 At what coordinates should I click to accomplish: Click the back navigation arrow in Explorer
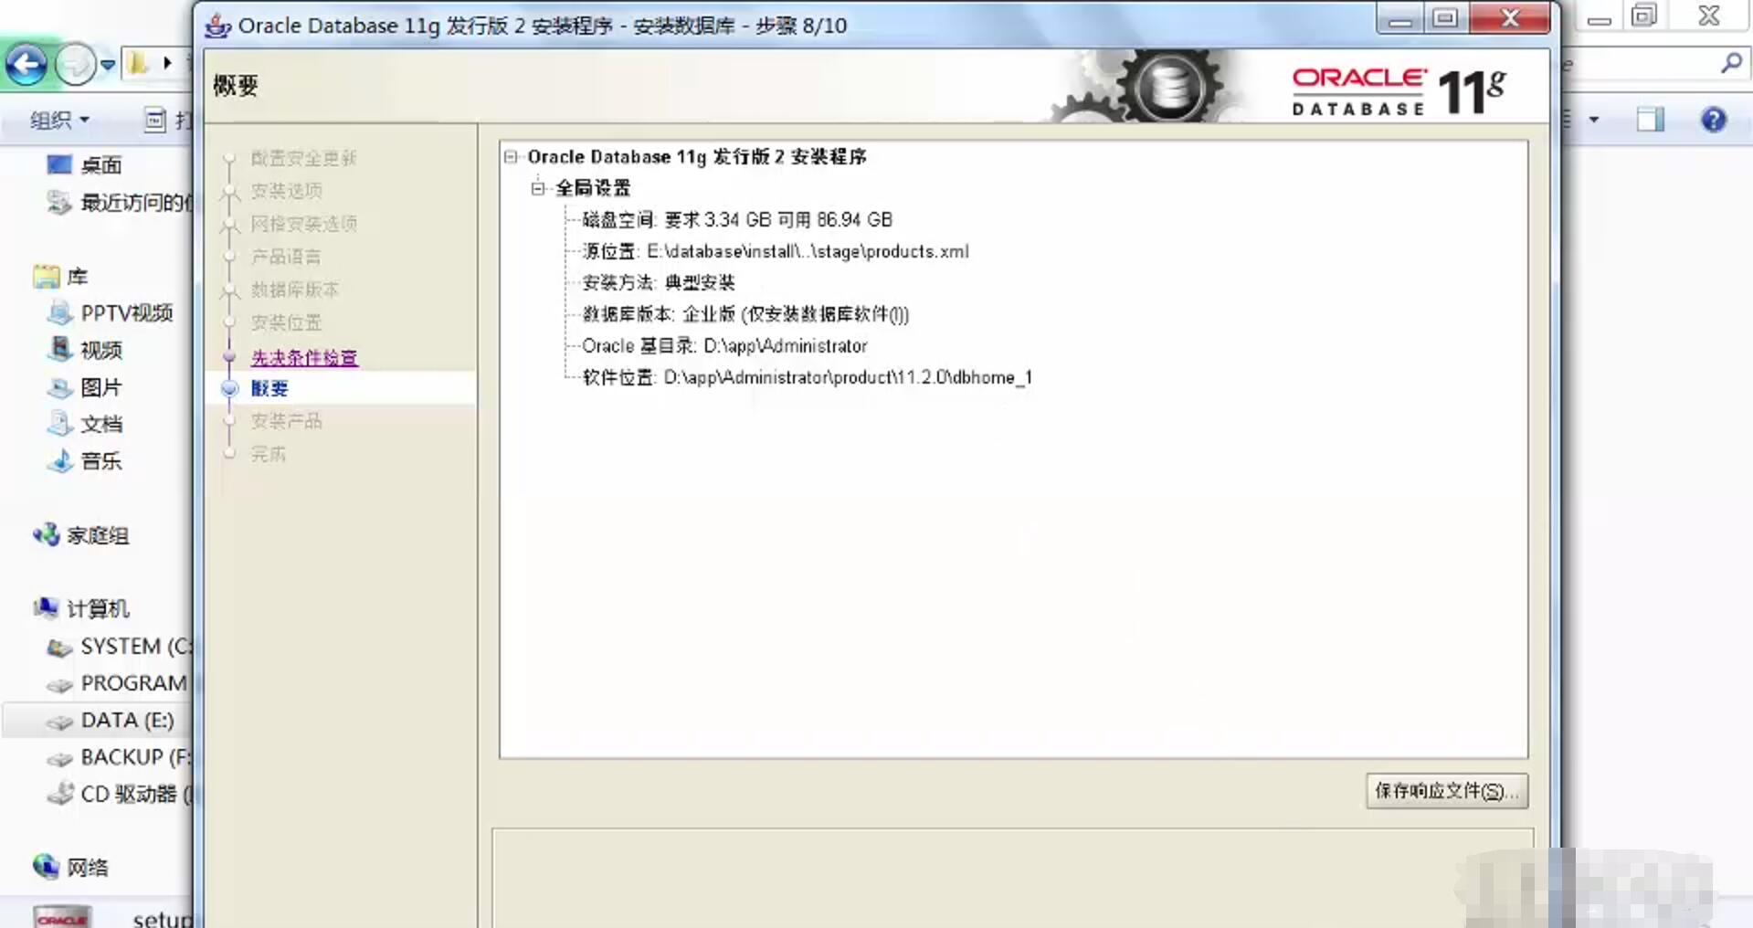tap(26, 64)
